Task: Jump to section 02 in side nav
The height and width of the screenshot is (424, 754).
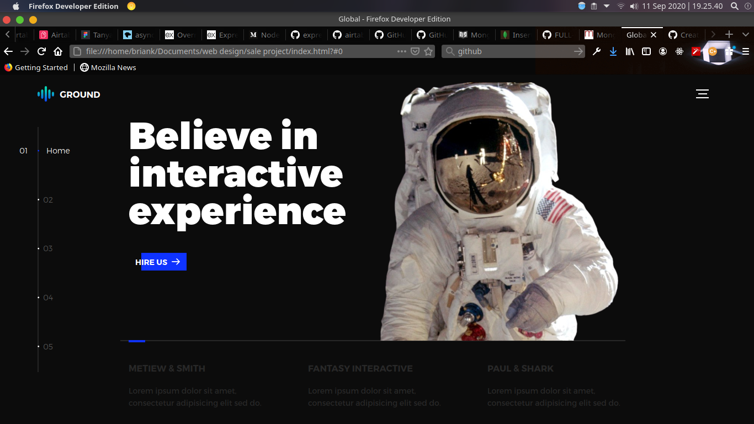Action: point(48,200)
